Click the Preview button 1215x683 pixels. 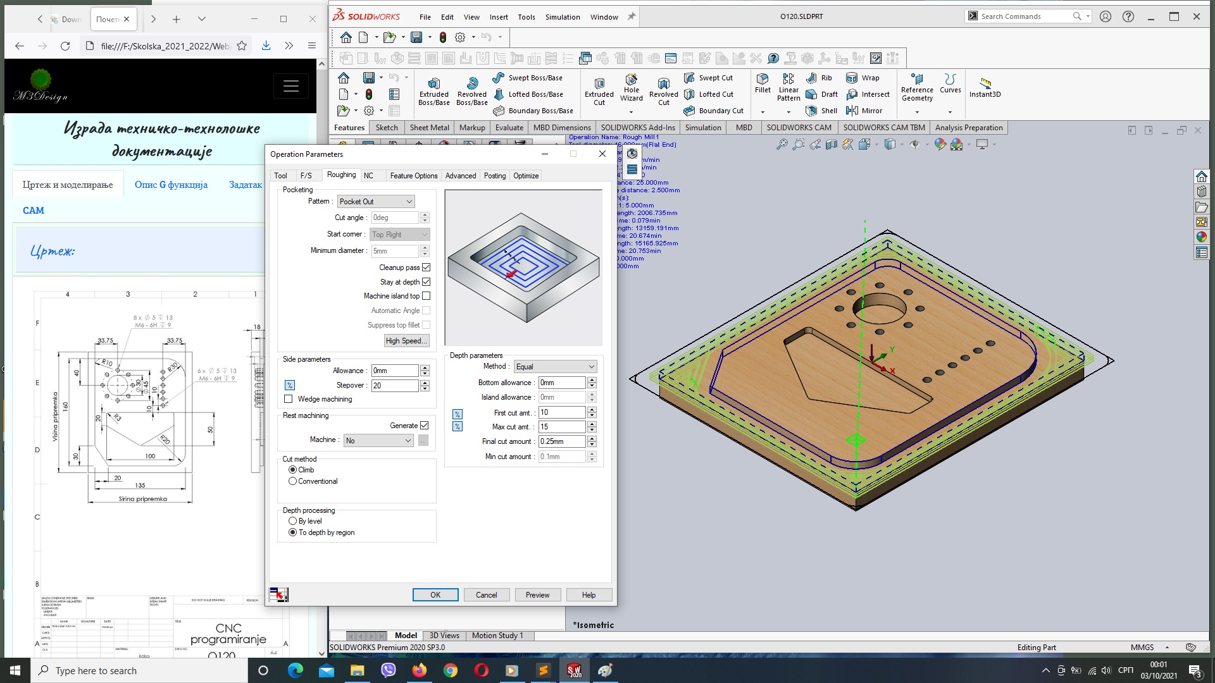click(x=537, y=594)
